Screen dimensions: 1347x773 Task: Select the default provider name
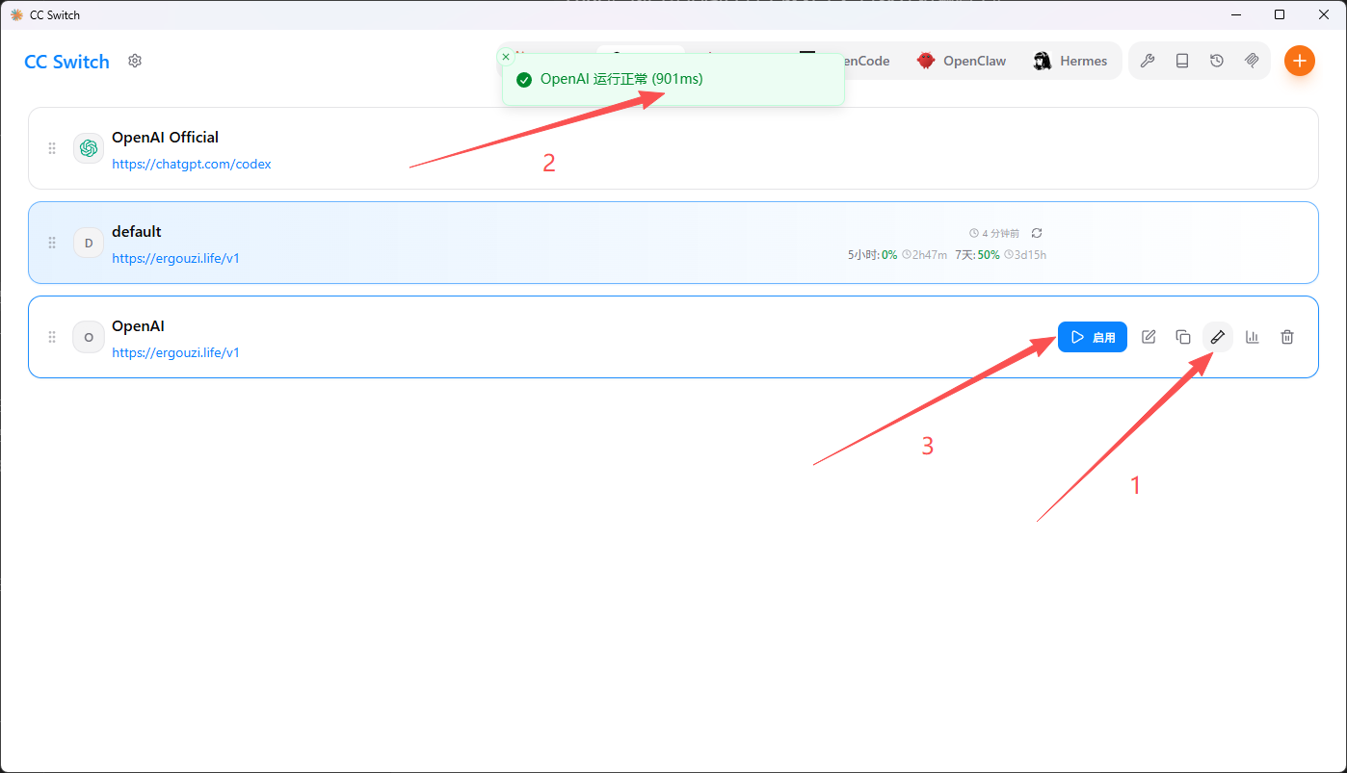[x=137, y=231]
